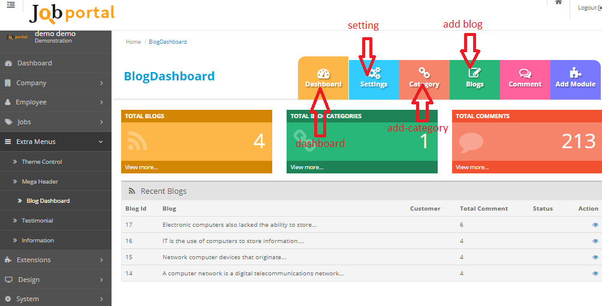
Task: Click the eye icon for blog 15
Action: pyautogui.click(x=595, y=257)
